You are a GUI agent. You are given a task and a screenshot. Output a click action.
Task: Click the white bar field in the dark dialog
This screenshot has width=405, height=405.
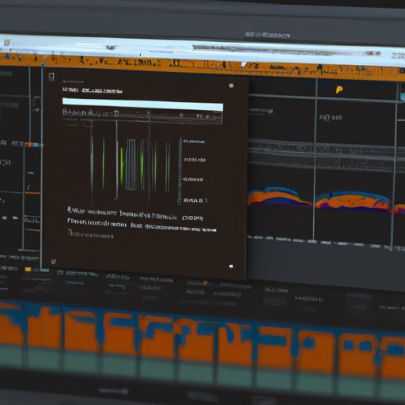pyautogui.click(x=142, y=104)
